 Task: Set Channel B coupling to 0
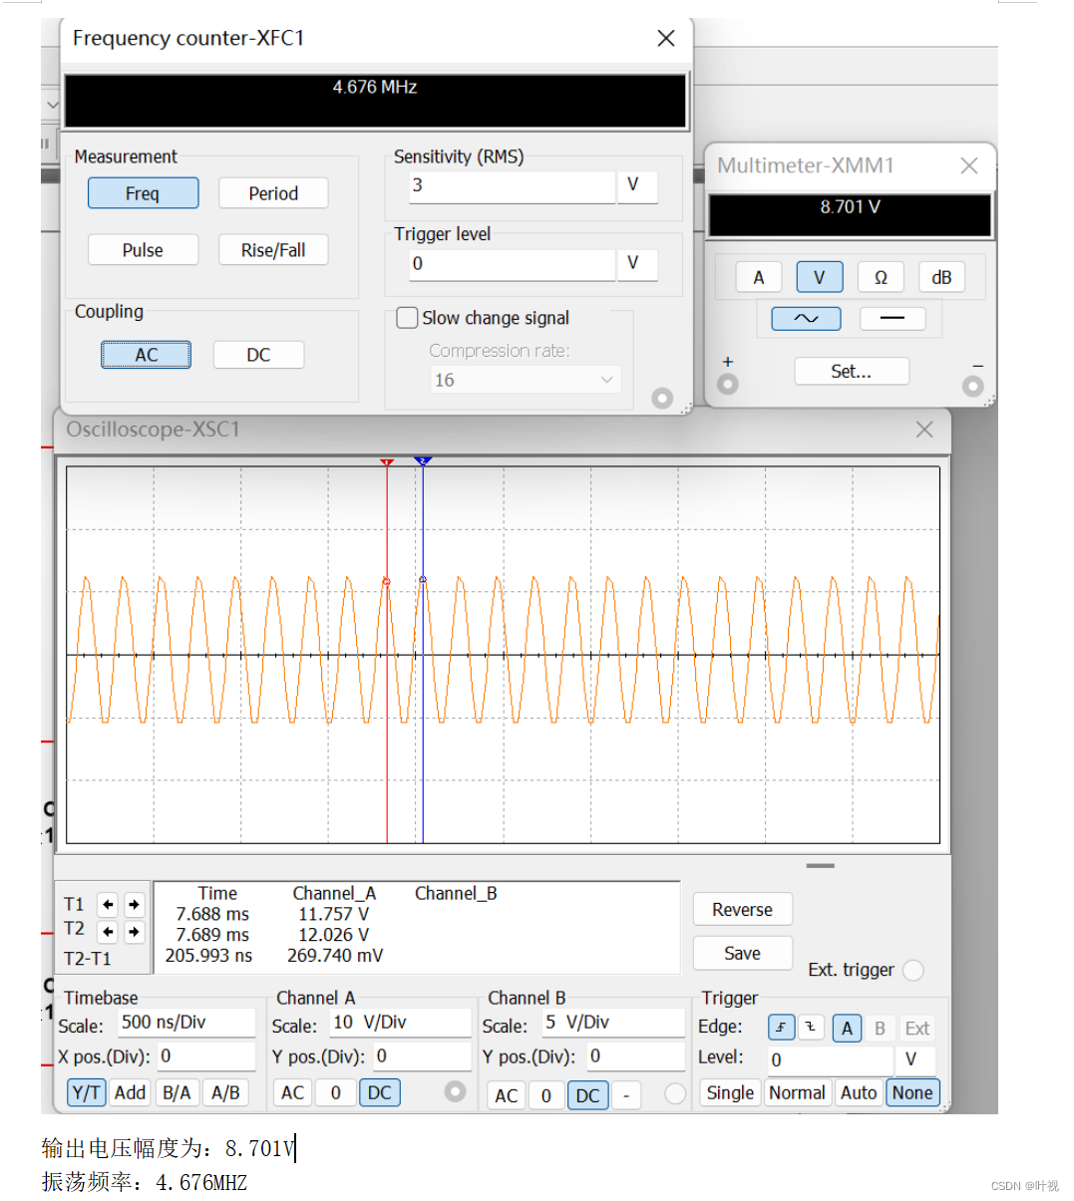[546, 1096]
